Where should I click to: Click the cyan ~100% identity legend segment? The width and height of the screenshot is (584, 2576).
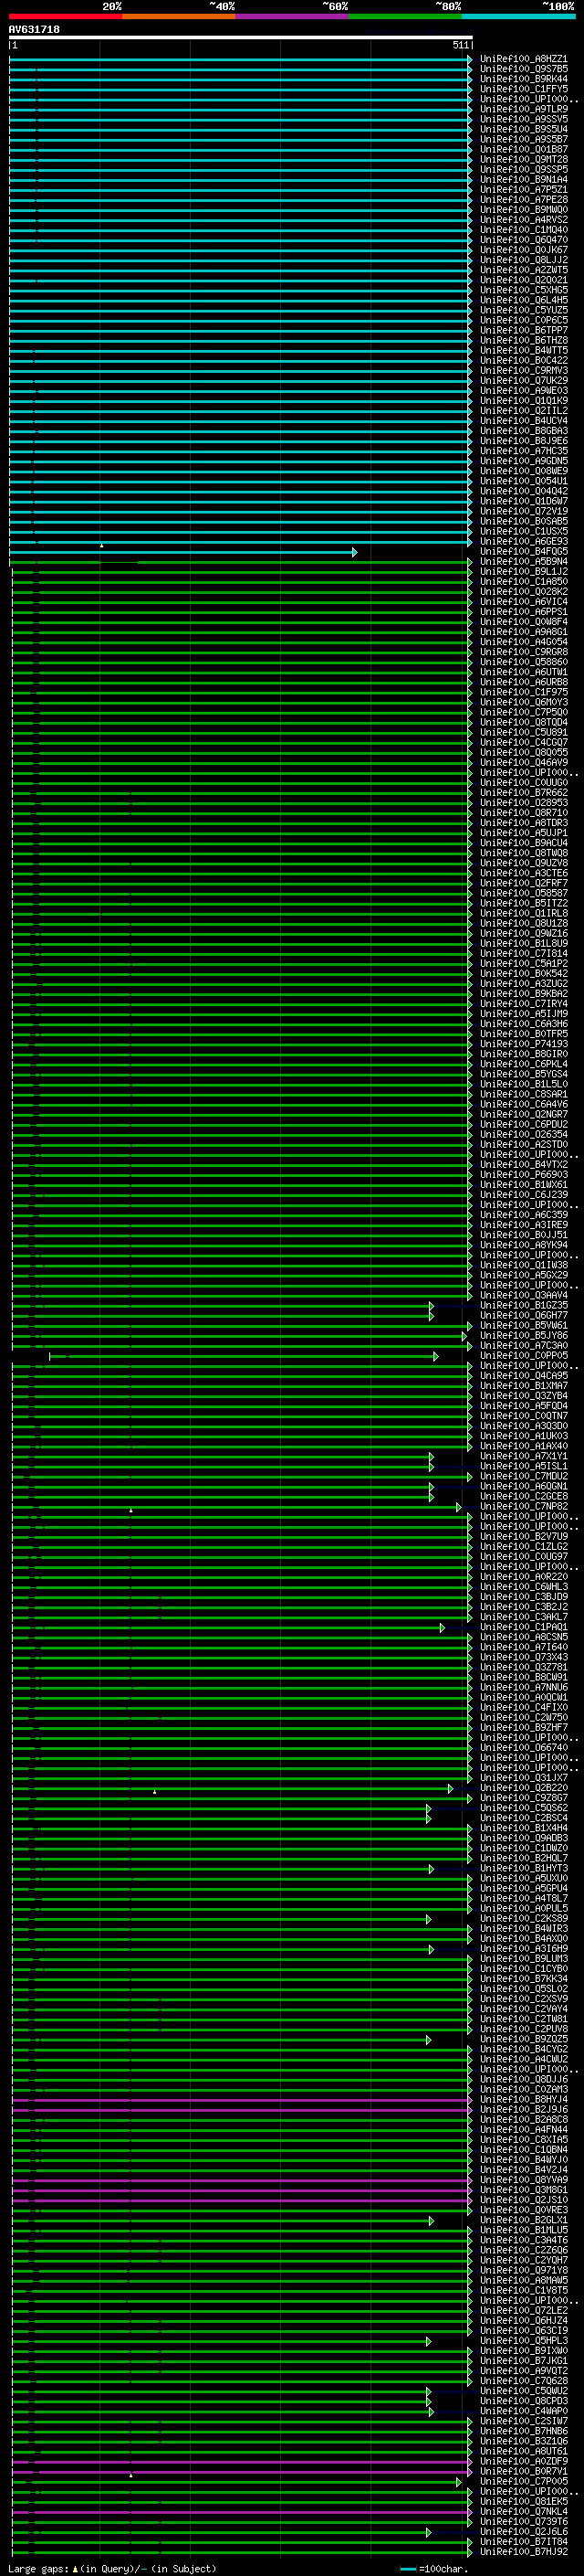click(x=518, y=16)
